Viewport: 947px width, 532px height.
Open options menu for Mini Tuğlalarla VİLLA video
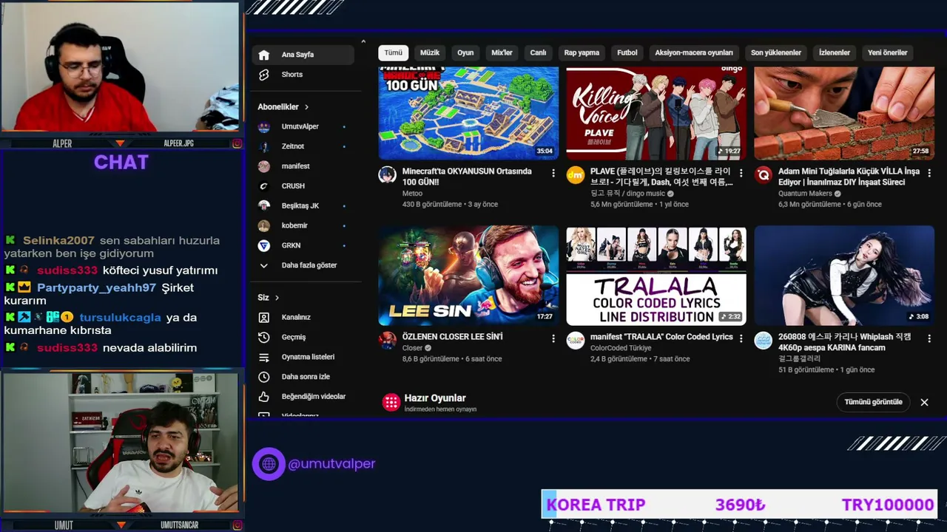pos(929,173)
